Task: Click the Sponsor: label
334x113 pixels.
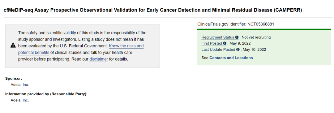Action: tap(14, 78)
